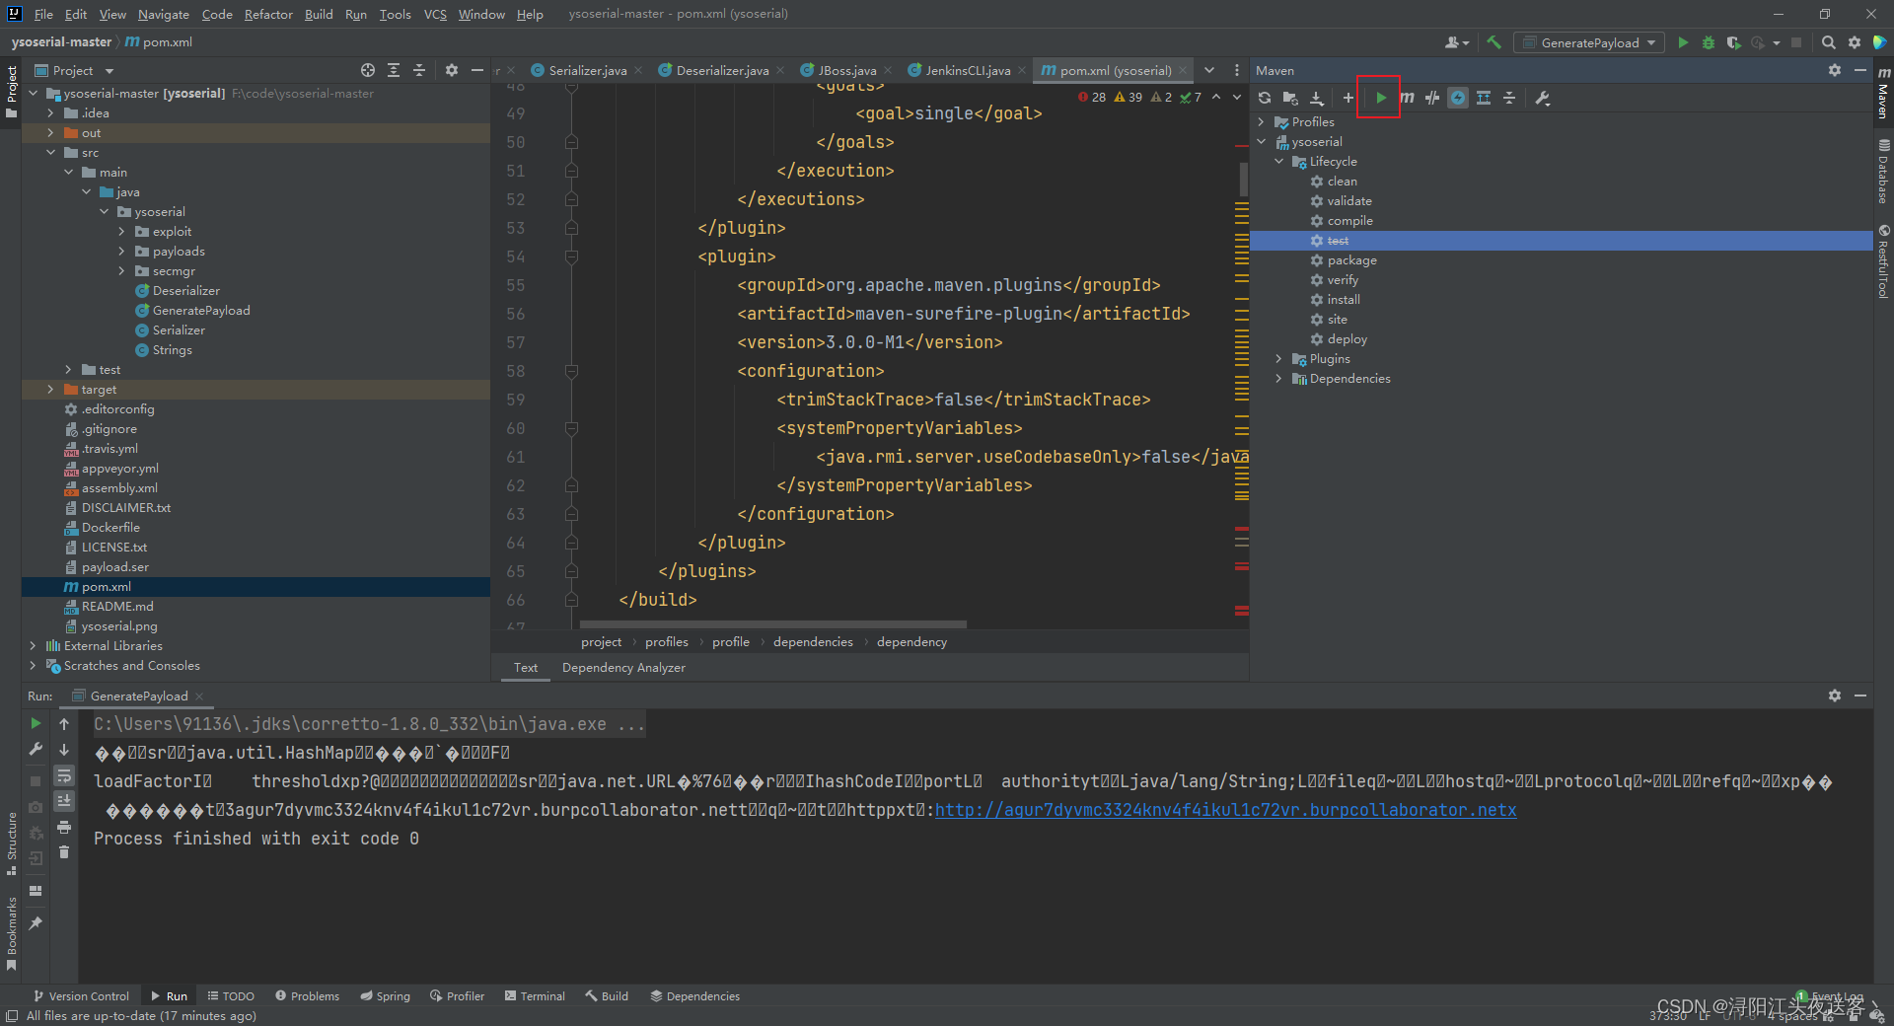Expand the Plugins node in Maven panel

pyautogui.click(x=1279, y=358)
